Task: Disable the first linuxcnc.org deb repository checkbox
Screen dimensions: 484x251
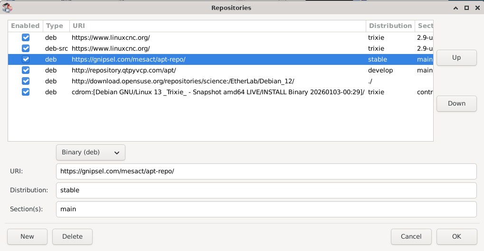Action: click(x=26, y=37)
